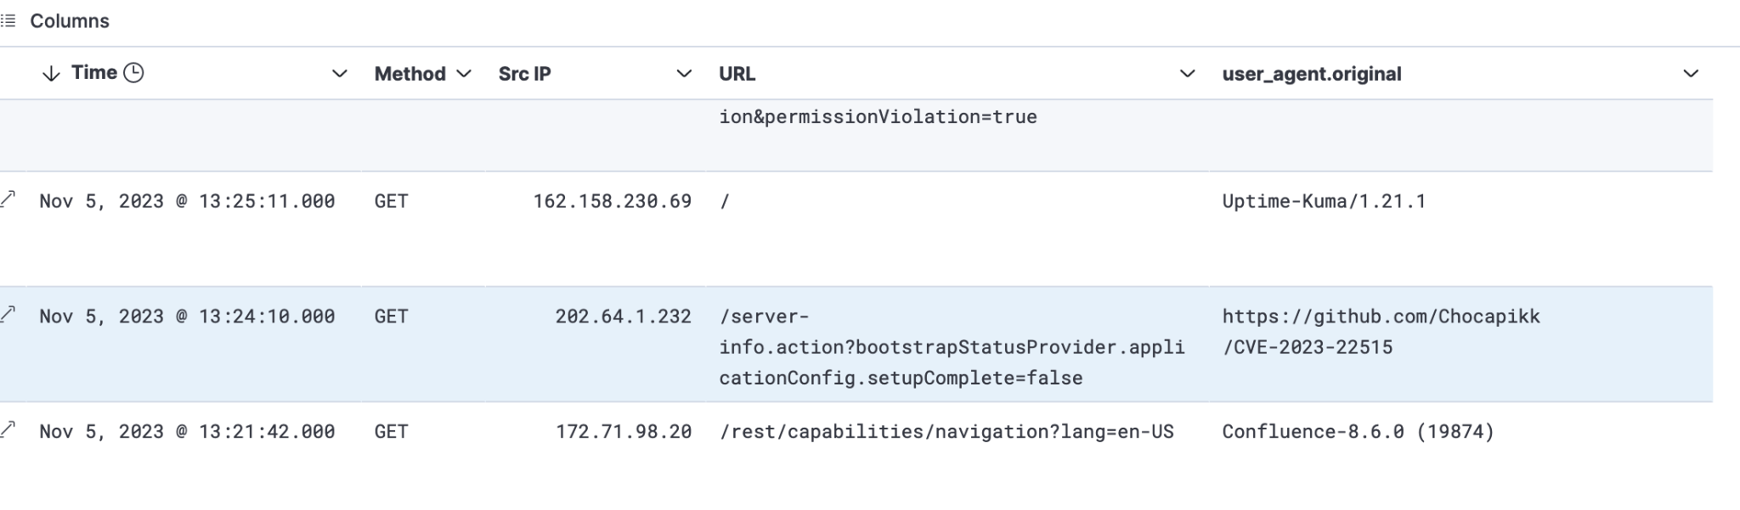Expand the 13:21:42 Confluence log row
Image resolution: width=1740 pixels, height=510 pixels.
click(x=8, y=429)
